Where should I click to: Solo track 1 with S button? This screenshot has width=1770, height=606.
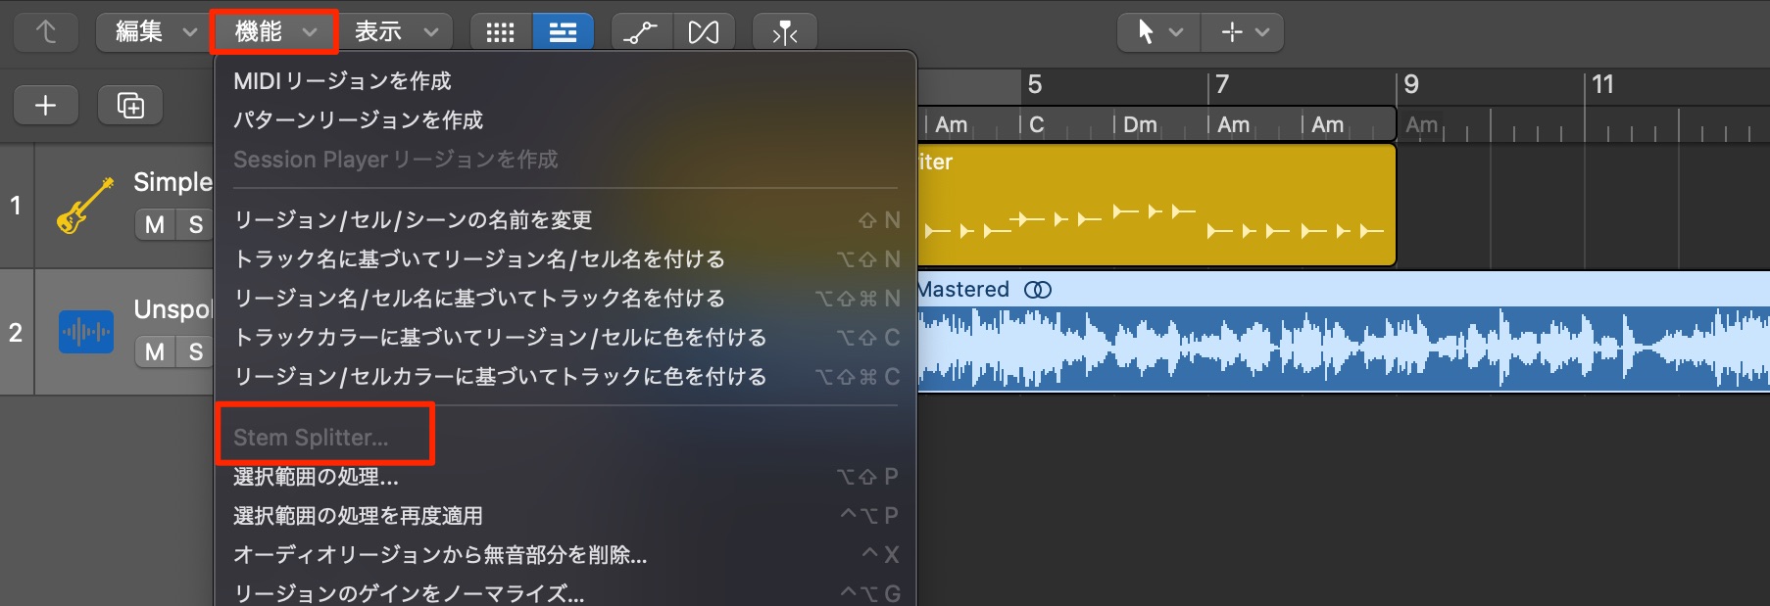195,224
